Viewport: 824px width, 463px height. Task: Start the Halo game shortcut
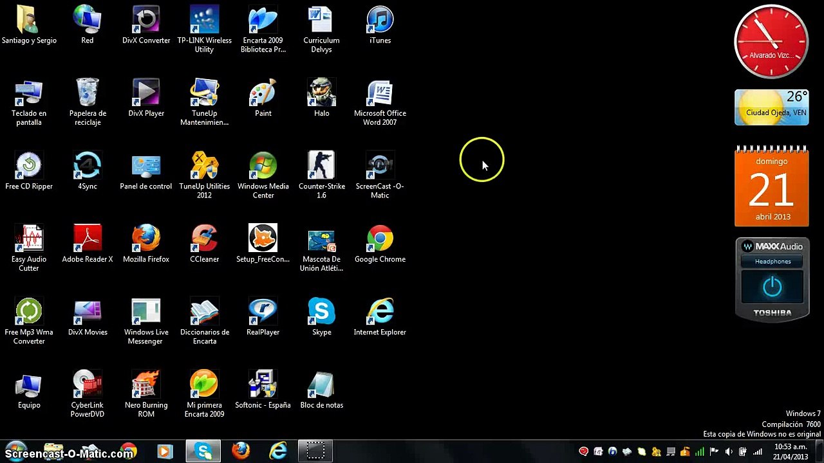click(x=321, y=98)
